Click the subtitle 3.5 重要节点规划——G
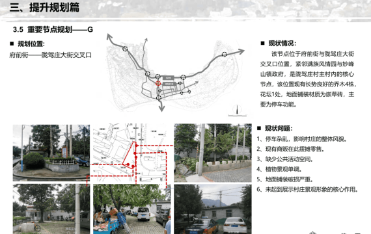 [x=53, y=29]
